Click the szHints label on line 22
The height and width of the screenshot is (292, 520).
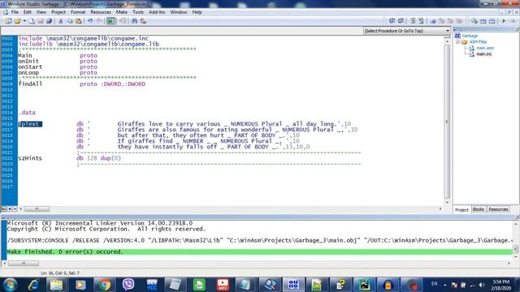[30, 158]
